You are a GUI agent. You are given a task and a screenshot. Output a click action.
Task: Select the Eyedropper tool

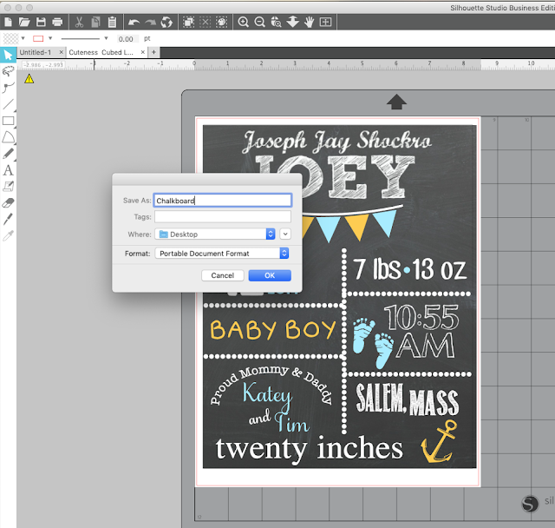[8, 235]
